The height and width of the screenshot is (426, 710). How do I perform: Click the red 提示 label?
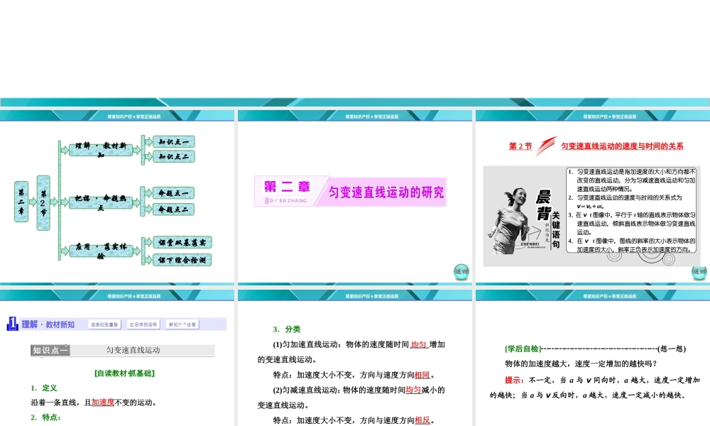coord(514,381)
